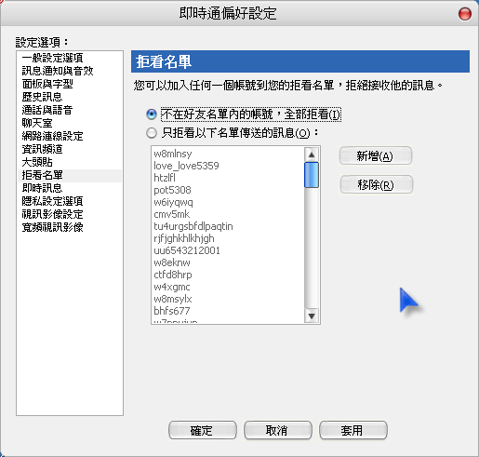The height and width of the screenshot is (457, 479).
Task: Select 拒看名單 in settings list
Action: (x=70, y=175)
